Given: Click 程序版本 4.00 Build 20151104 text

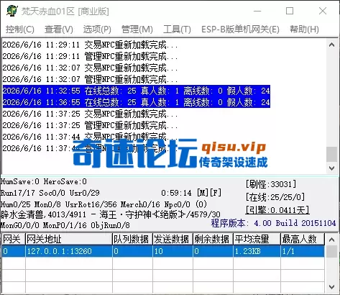Looking at the screenshot, I should click(x=273, y=223).
